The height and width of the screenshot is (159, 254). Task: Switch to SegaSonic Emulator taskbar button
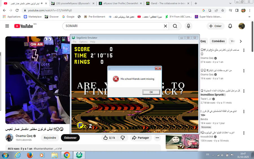click(x=79, y=155)
